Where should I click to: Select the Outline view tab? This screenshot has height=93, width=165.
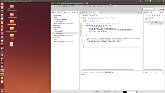148,13
